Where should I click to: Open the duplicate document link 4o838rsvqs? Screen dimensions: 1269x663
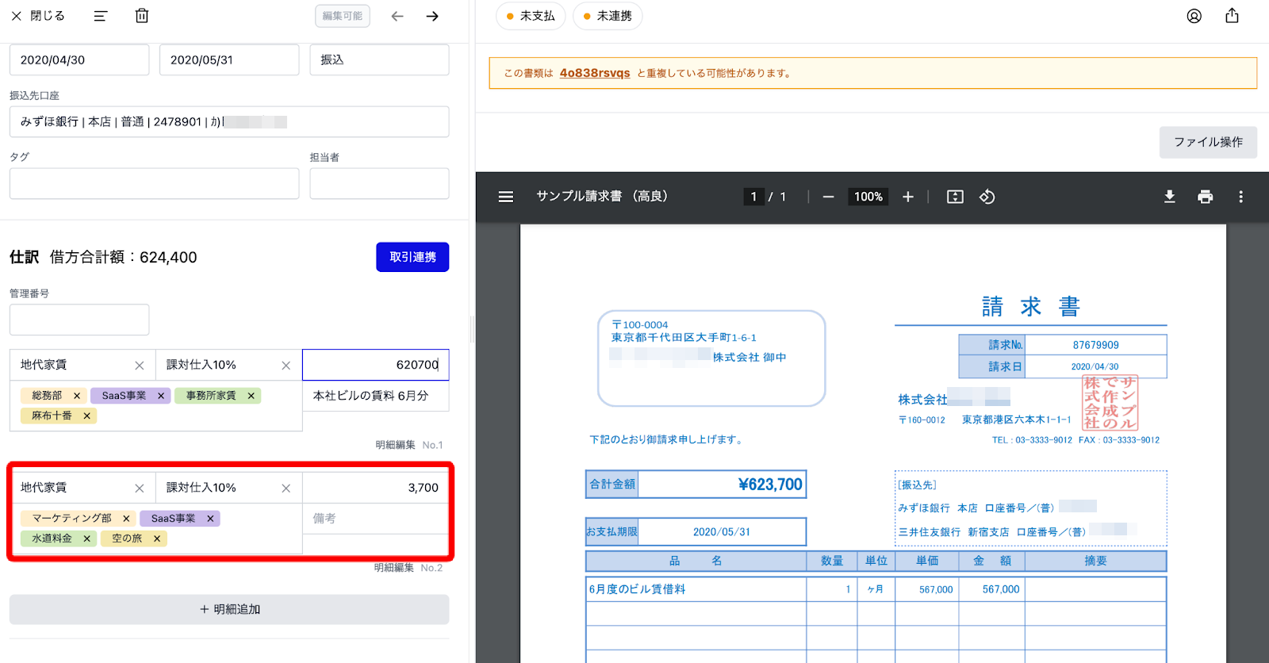pos(595,73)
